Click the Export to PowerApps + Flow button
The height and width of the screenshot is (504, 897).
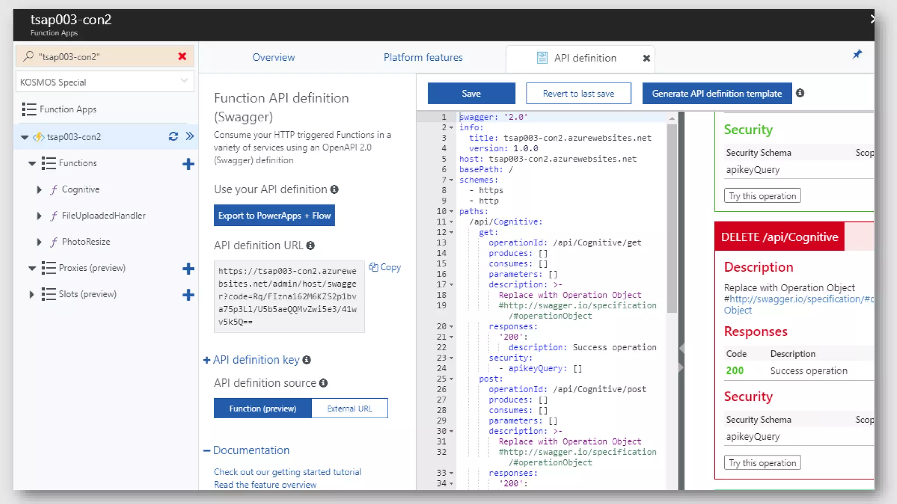point(274,215)
